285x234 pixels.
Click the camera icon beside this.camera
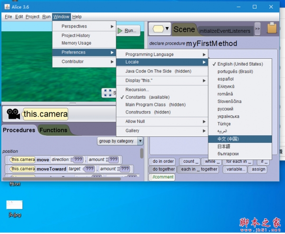pos(13,114)
